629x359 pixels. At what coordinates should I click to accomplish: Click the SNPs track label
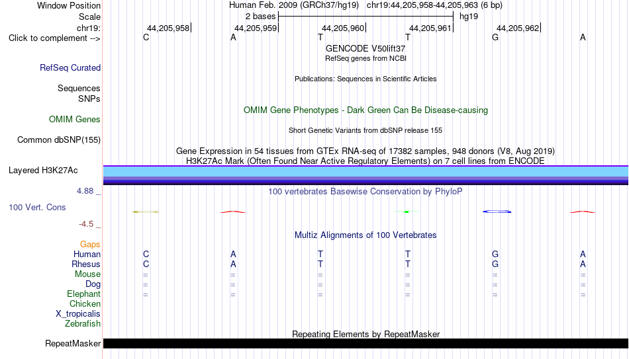pyautogui.click(x=89, y=99)
